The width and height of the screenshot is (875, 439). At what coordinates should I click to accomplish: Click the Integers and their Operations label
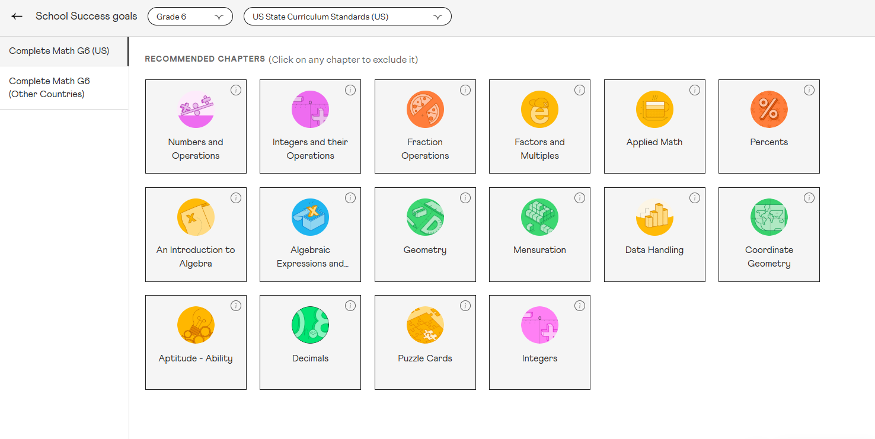[x=310, y=149]
